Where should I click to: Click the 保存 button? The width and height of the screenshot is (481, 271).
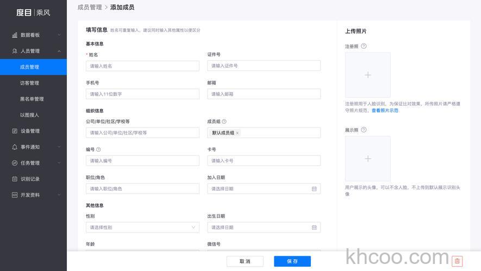(x=292, y=261)
